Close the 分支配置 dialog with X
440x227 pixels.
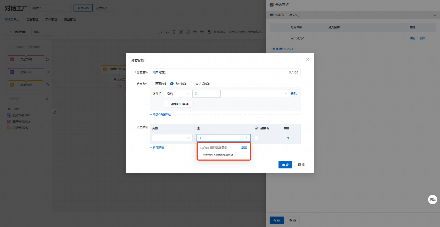pos(308,59)
